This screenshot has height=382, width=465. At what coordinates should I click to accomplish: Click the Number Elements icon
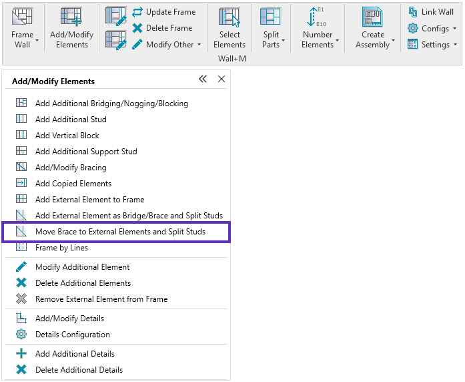click(x=317, y=18)
